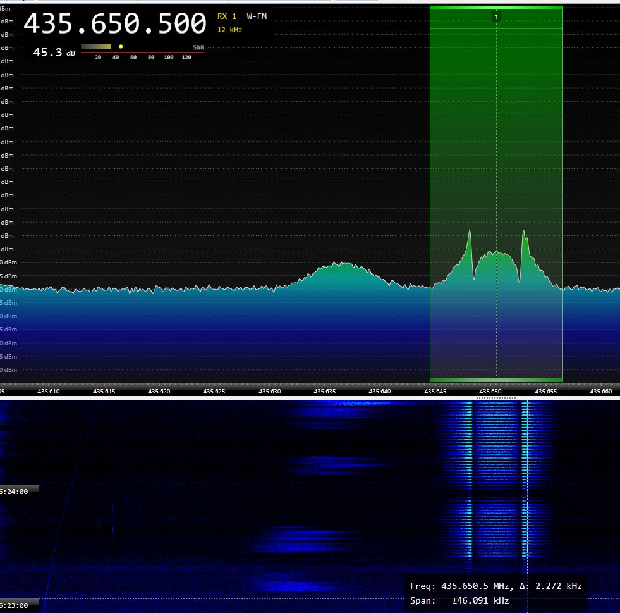Click the right sharp spectrum peak inside the passband
Viewport: 620px width, 613px height.
point(523,232)
